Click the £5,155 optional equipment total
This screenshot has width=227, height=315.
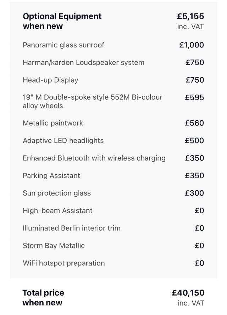[190, 16]
